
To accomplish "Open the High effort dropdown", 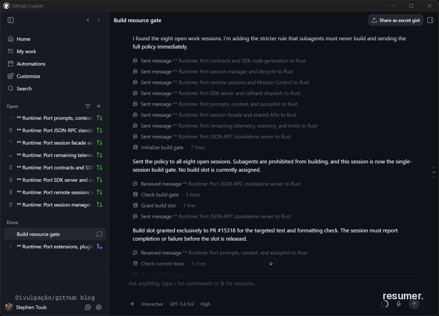I will pos(205,304).
